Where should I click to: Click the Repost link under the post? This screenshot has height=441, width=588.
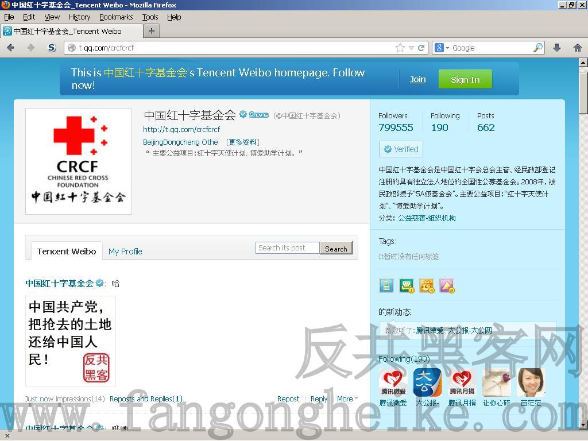[288, 399]
